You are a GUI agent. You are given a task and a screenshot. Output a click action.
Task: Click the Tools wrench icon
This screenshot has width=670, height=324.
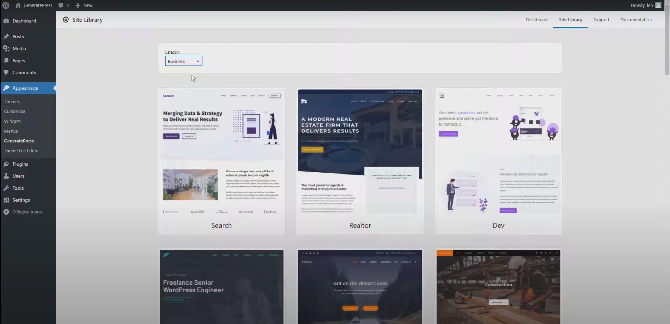pyautogui.click(x=6, y=188)
